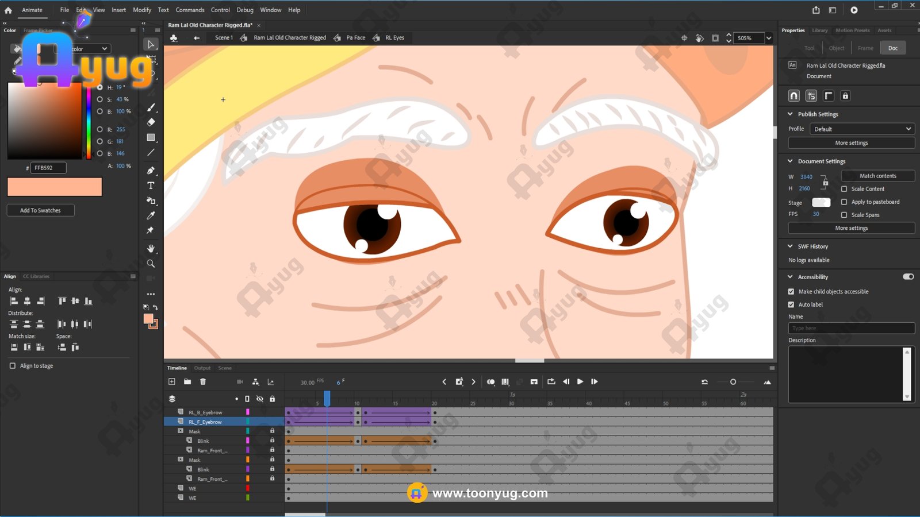920x517 pixels.
Task: Choose the Zoom magnifier tool
Action: pos(151,264)
